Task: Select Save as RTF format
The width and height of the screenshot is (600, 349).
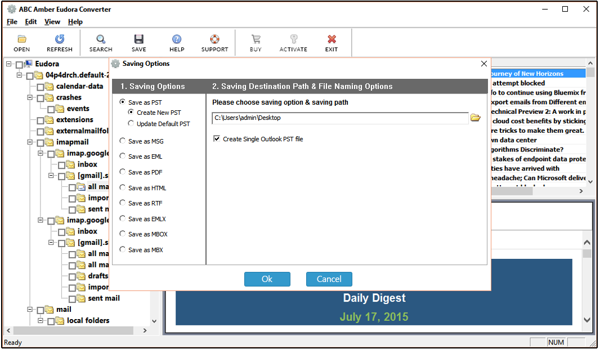Action: click(123, 203)
